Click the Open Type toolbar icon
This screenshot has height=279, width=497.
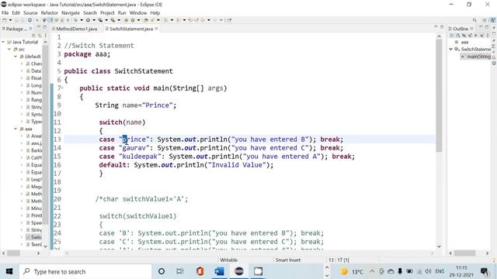pos(146,20)
